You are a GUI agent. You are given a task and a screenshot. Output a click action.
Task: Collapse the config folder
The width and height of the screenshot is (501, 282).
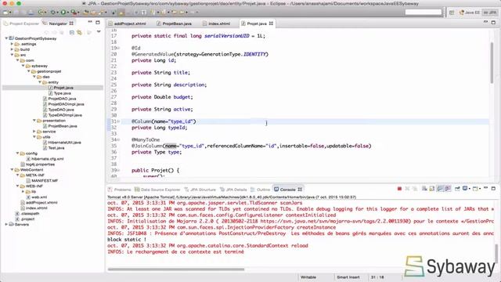pyautogui.click(x=17, y=154)
